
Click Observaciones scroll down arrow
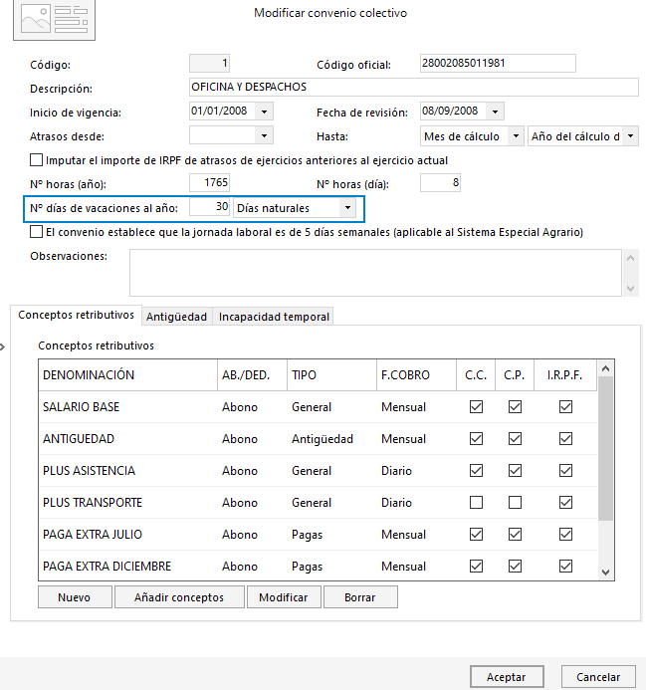630,288
